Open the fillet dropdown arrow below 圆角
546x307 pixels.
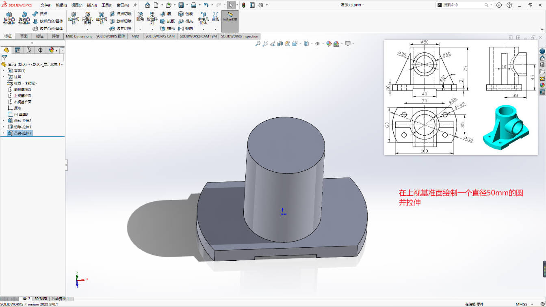[x=140, y=29]
